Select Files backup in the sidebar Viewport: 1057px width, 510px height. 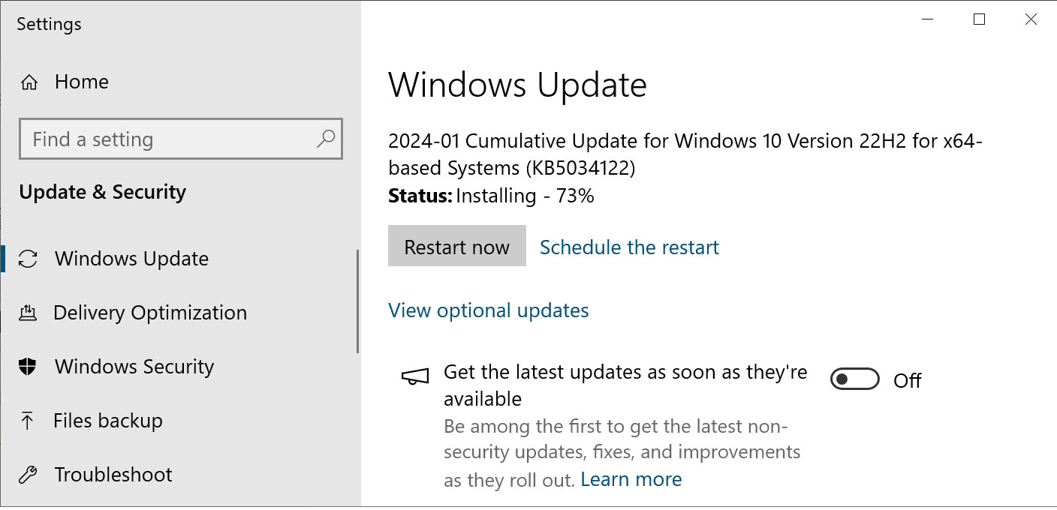coord(108,421)
